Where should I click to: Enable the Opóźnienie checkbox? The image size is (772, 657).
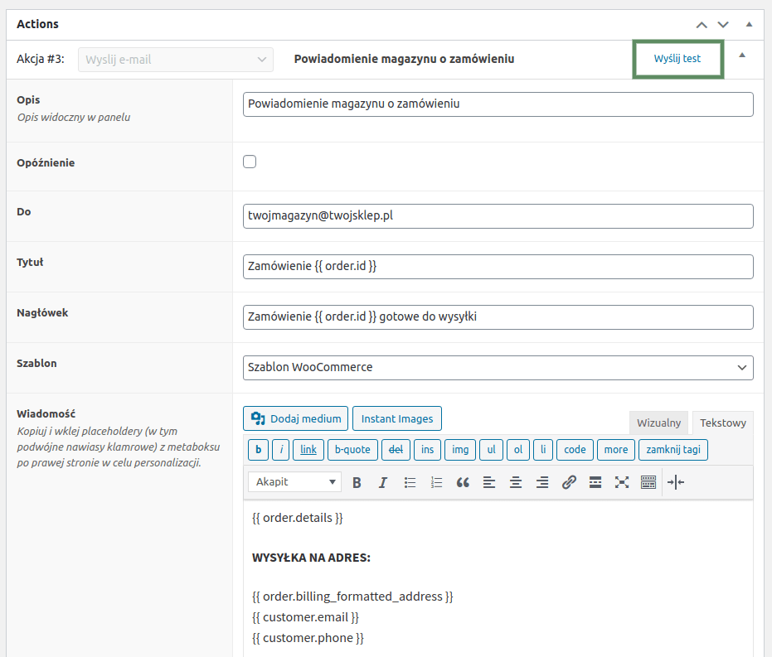[x=250, y=162]
